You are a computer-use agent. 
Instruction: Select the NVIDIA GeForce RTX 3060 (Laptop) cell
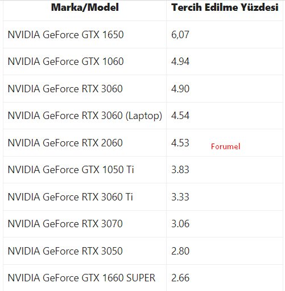85,116
